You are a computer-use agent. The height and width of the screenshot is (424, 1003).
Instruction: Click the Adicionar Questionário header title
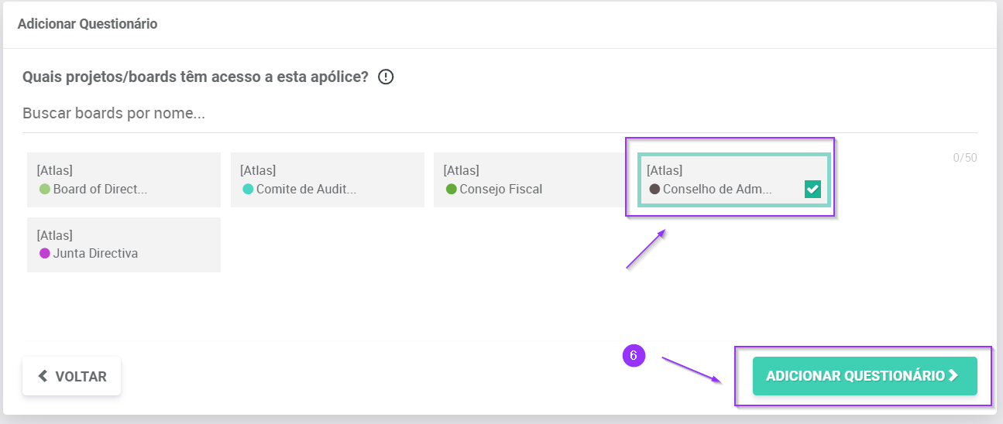[88, 24]
